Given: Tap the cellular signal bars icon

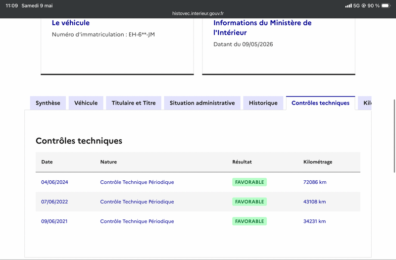Looking at the screenshot, I should (x=348, y=5).
